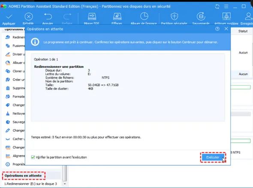This screenshot has height=188, width=253.
Task: Select Cloner partition in sidebar
Action: tap(15, 71)
